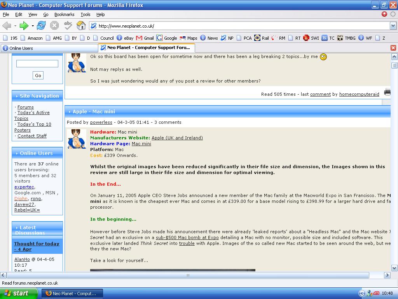Image resolution: width=398 pixels, height=299 pixels.
Task: Open Apple (UK and Ireland) website link
Action: pos(177,138)
